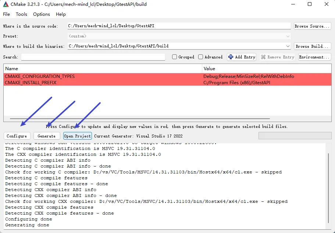This screenshot has width=335, height=233.
Task: Enable the Grouped checkbox
Action: pyautogui.click(x=175, y=57)
